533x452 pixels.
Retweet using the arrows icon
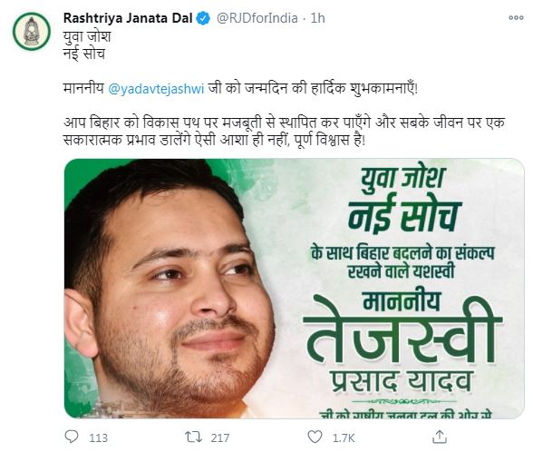click(193, 437)
